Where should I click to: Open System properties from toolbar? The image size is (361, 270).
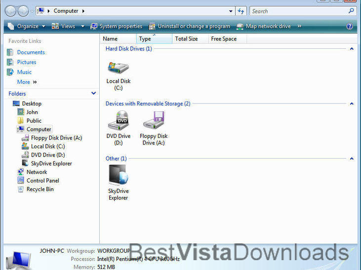click(116, 26)
